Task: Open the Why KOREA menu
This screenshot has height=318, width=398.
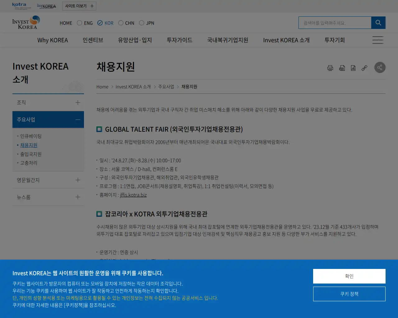Action: point(53,40)
